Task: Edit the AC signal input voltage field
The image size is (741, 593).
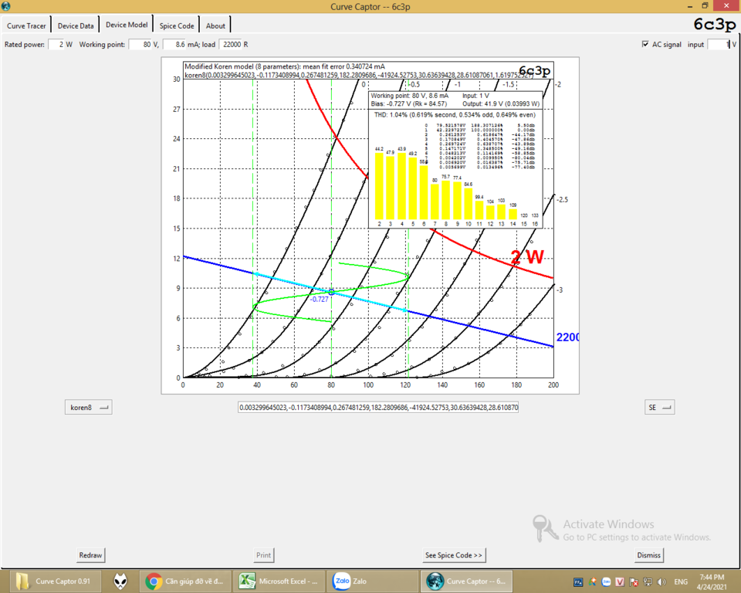Action: pos(719,44)
